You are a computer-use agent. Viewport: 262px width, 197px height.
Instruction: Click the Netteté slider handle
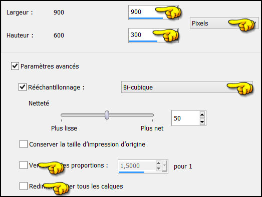pos(107,115)
